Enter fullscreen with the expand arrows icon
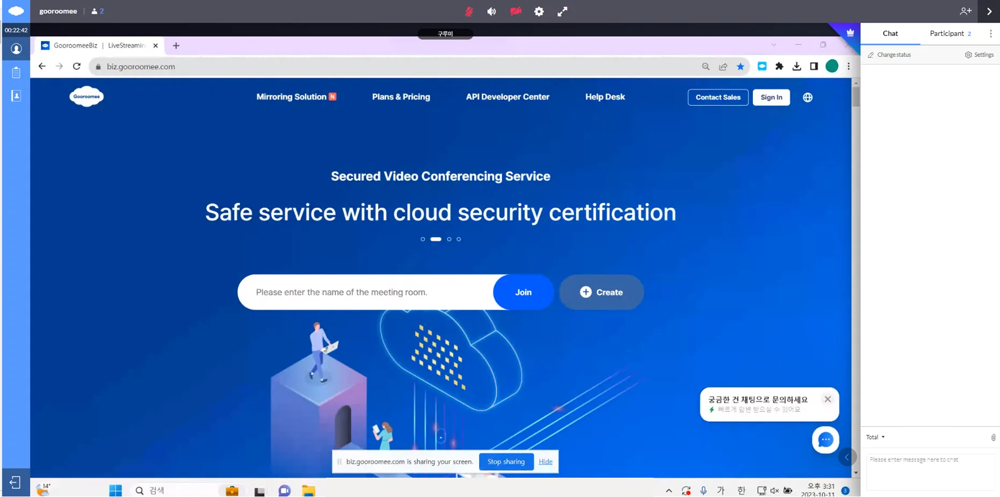Viewport: 1000px width, 497px height. pos(562,11)
